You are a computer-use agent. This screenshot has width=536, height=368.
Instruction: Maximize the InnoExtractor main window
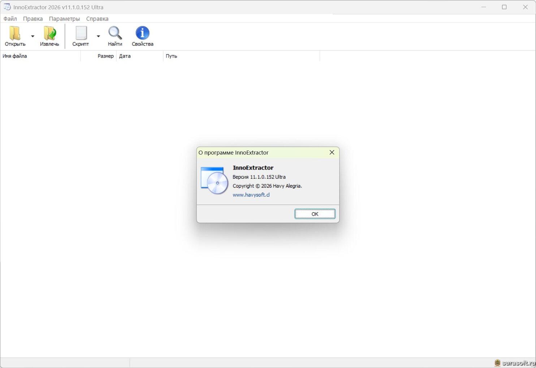point(504,7)
